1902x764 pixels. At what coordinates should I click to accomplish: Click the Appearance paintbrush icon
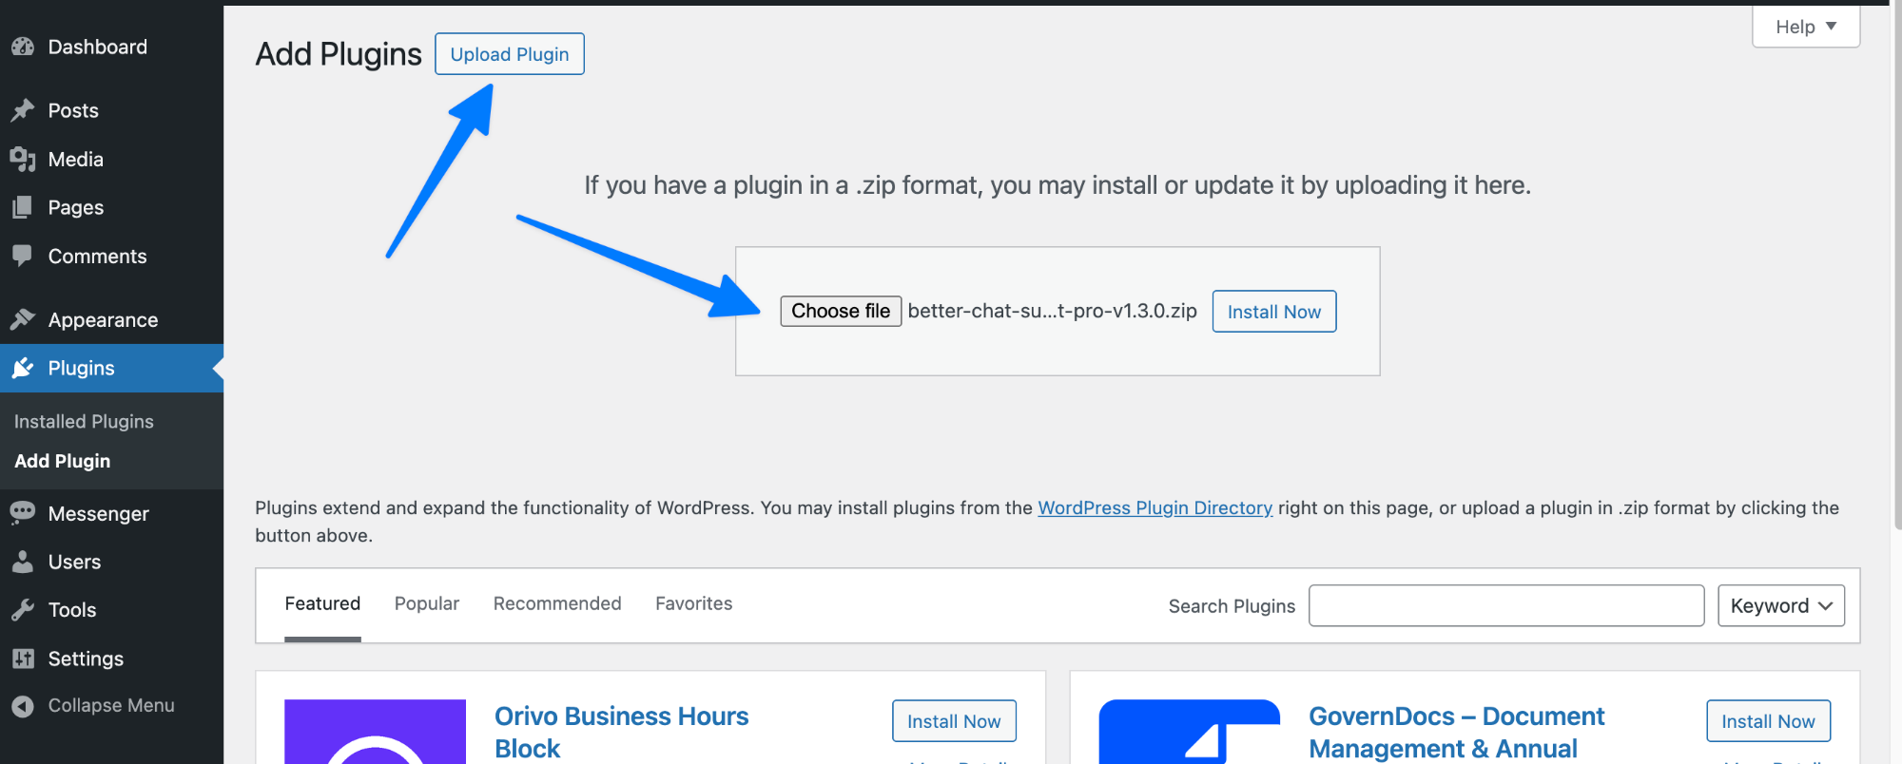coord(23,319)
